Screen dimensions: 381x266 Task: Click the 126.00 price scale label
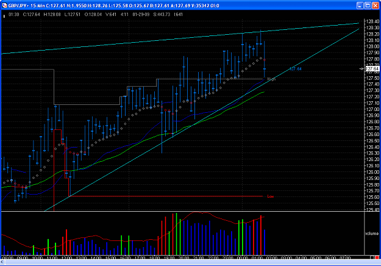[372, 172]
